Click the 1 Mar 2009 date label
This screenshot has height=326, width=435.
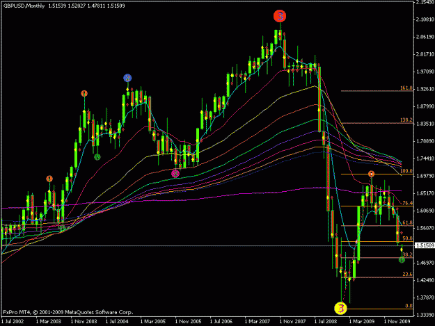pos(362,321)
